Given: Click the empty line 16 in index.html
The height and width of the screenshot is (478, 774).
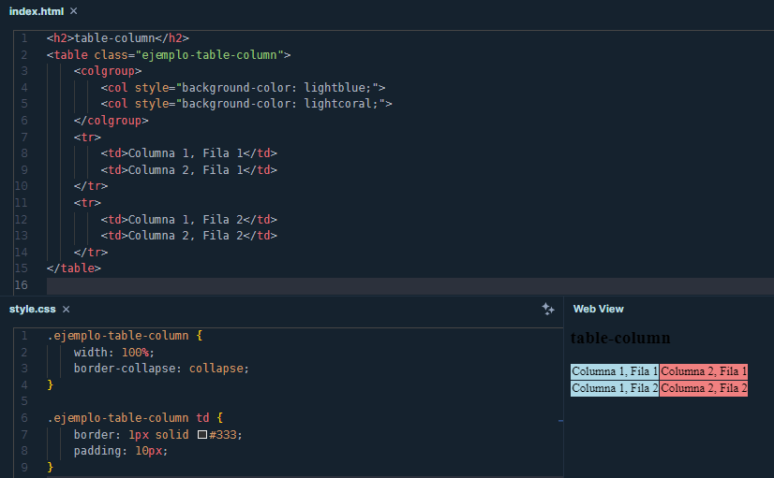Looking at the screenshot, I should click(x=281, y=284).
